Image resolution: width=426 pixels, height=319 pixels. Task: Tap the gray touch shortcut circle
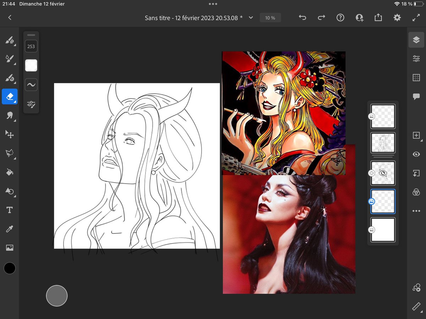click(x=57, y=296)
